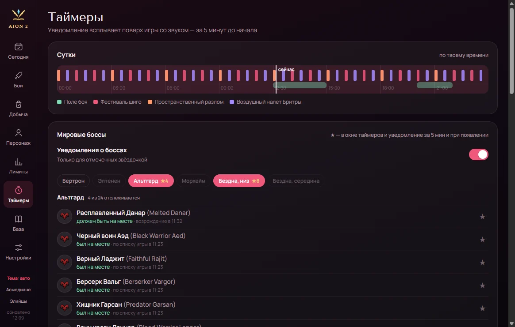This screenshot has height=327, width=515.
Task: Select the Морхейм region tab
Action: [193, 181]
